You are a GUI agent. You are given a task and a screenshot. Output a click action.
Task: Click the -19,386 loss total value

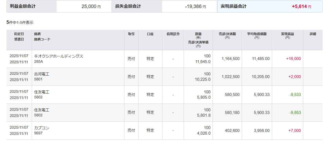(193, 6)
